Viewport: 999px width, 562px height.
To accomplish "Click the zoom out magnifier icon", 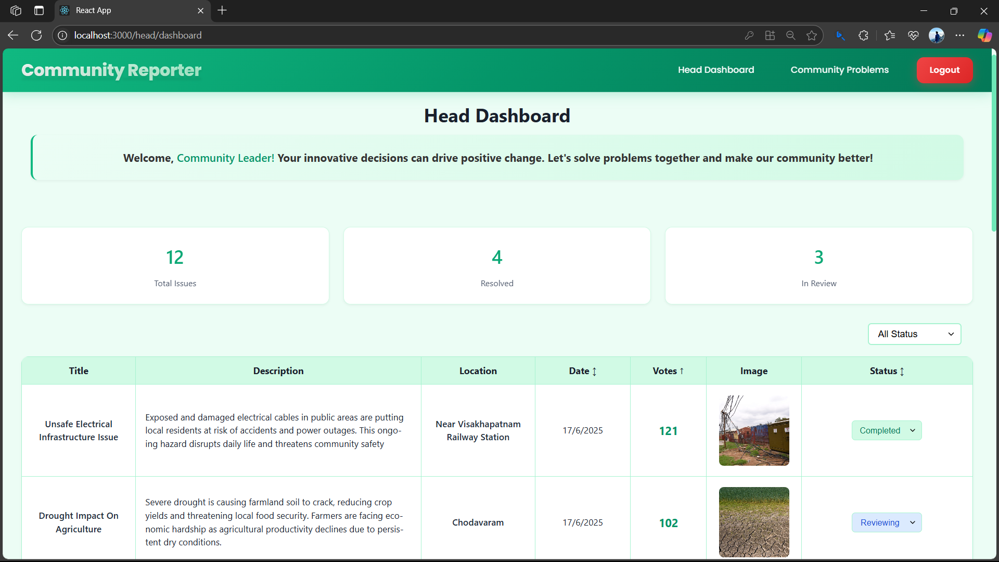I will point(791,35).
